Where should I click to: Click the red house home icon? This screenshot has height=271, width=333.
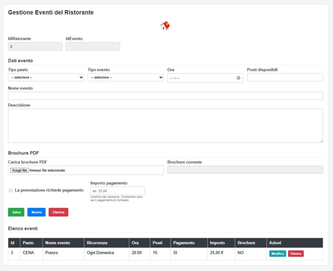(165, 26)
